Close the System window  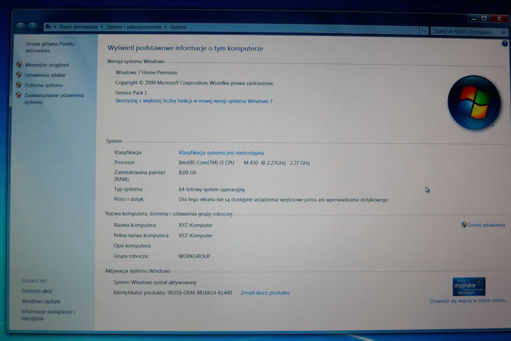pos(499,18)
